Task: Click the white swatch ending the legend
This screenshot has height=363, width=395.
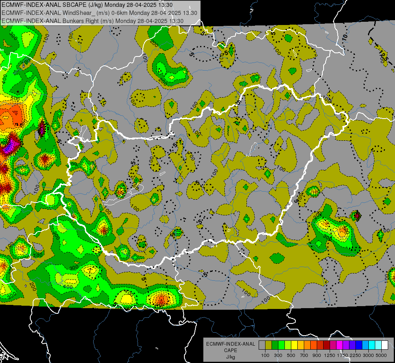Action: (x=385, y=345)
